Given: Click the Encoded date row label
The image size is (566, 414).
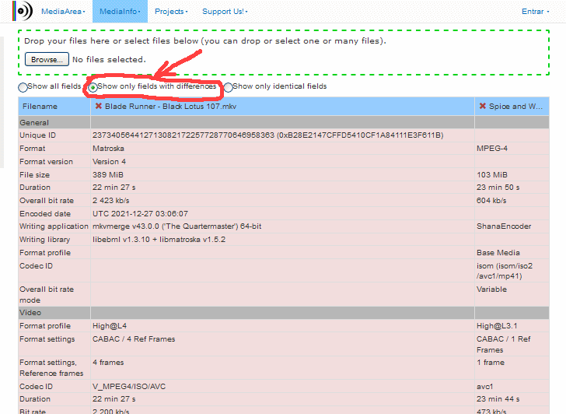Looking at the screenshot, I should tap(45, 214).
